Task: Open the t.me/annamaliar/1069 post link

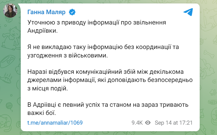Action: 55,122
